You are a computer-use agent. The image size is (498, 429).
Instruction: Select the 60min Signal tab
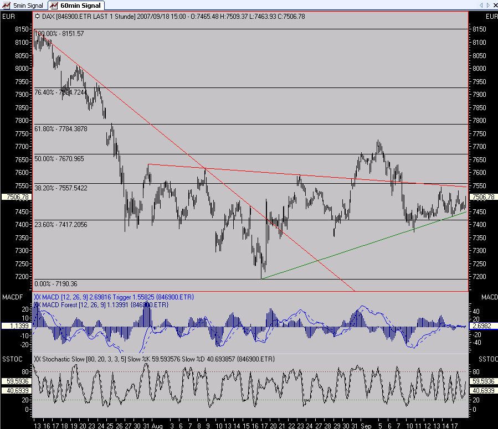coord(76,6)
